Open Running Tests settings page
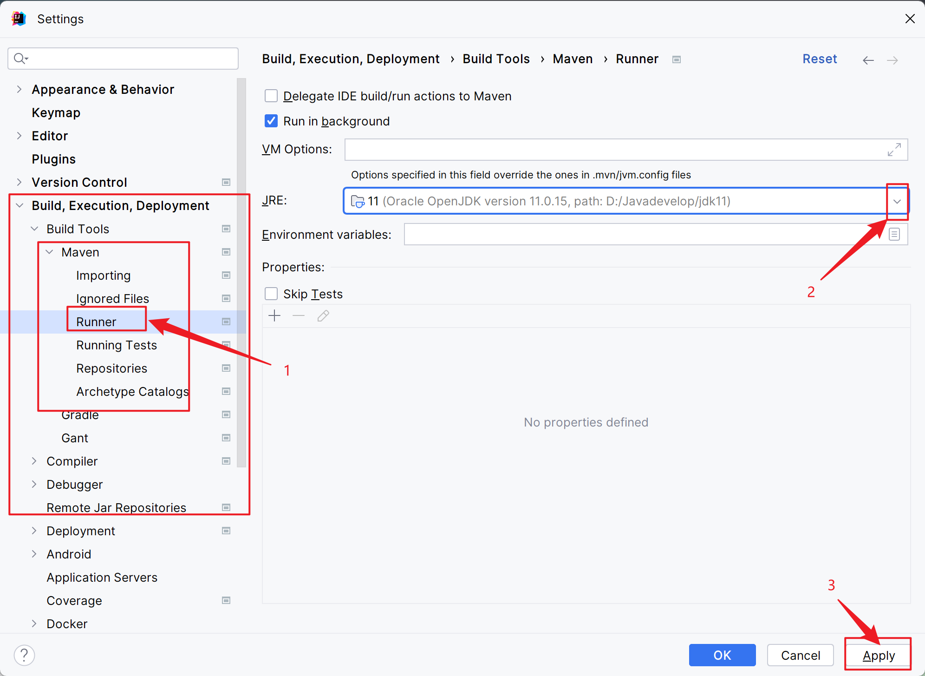The height and width of the screenshot is (676, 925). [117, 345]
